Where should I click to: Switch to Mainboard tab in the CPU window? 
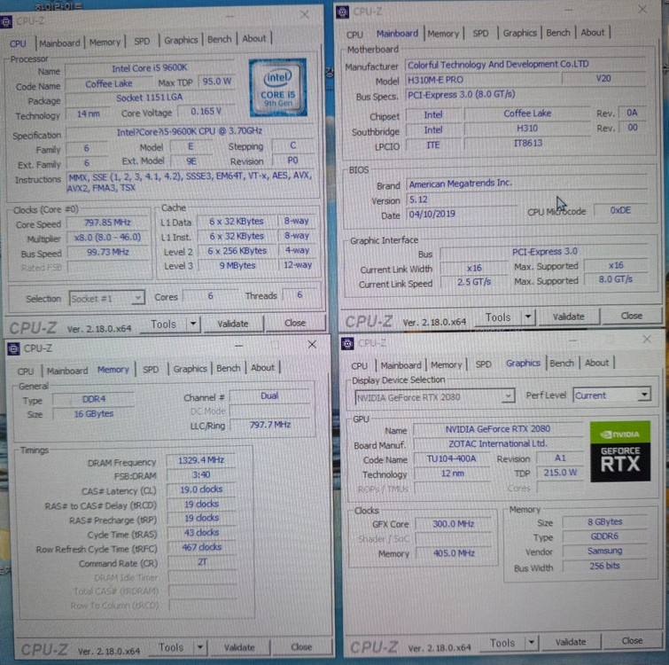pyautogui.click(x=59, y=43)
